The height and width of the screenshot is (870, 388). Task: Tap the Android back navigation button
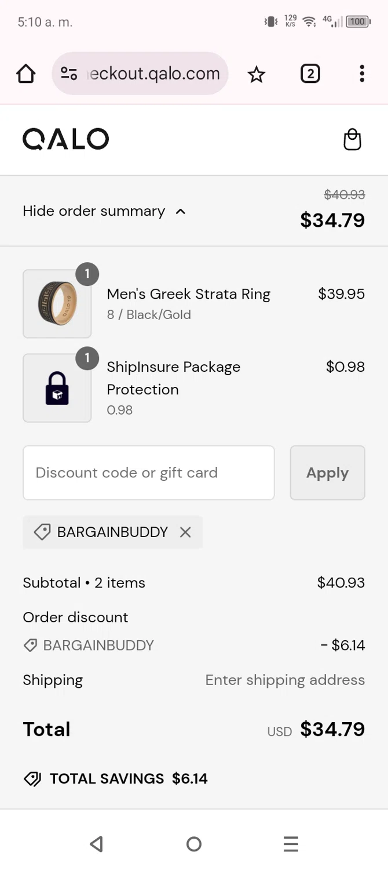[97, 844]
